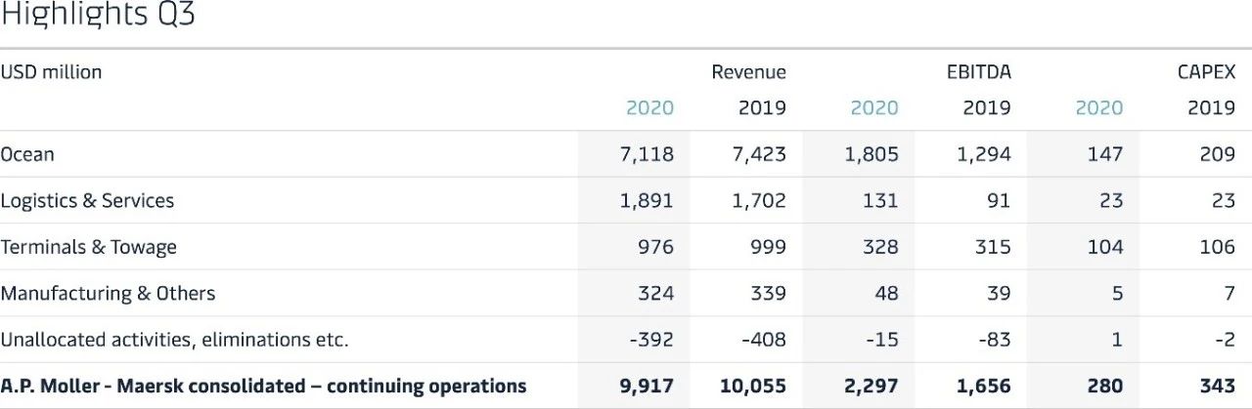The image size is (1252, 409).
Task: Select the 2020 year header for Revenue
Action: (649, 107)
